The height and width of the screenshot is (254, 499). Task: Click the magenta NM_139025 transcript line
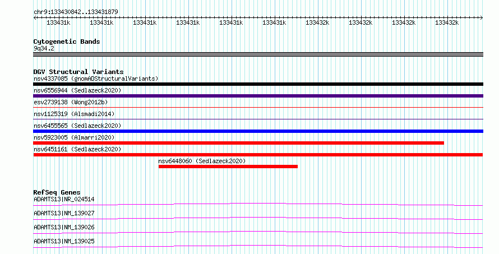[258, 246]
